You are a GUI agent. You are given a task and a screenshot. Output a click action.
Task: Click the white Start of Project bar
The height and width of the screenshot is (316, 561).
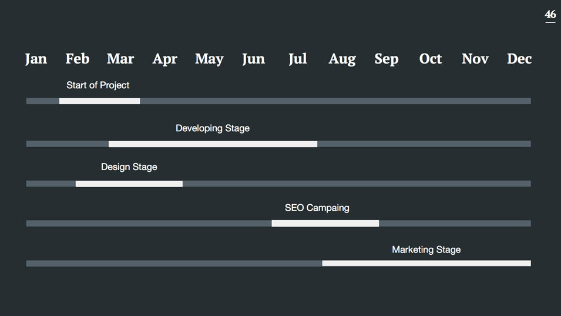coord(100,101)
